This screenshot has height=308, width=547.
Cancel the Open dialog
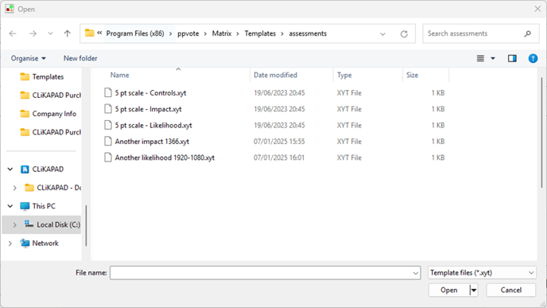tap(511, 290)
